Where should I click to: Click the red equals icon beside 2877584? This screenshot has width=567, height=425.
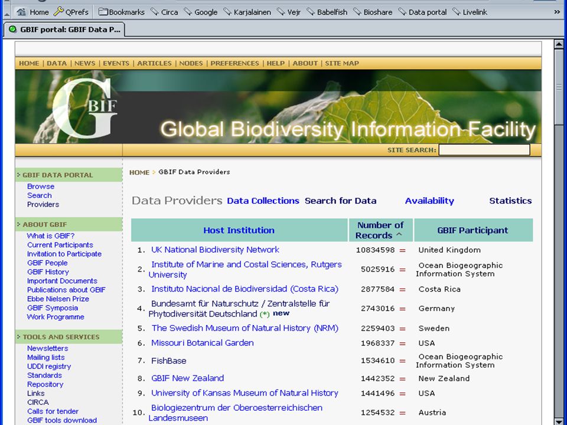point(402,289)
